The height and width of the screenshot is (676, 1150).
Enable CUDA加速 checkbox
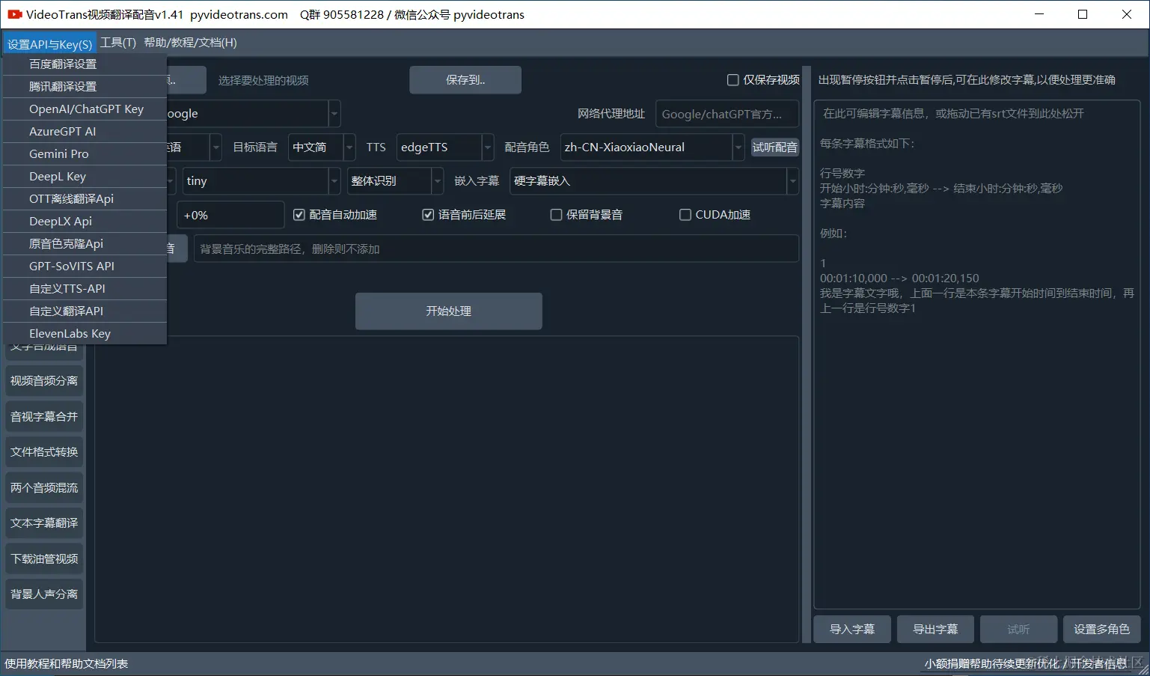[x=715, y=215]
